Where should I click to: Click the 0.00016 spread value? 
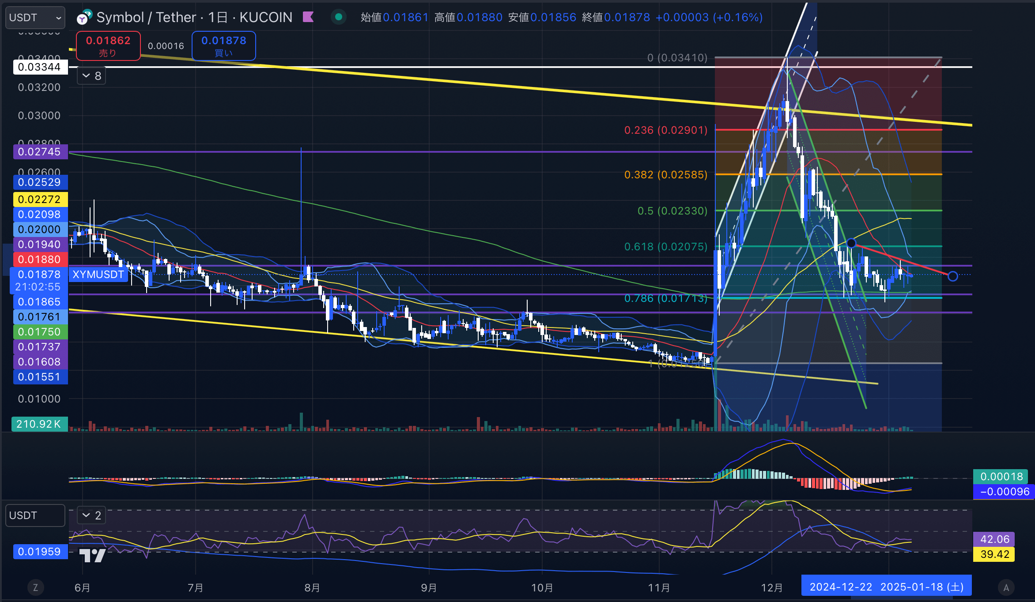coord(166,46)
